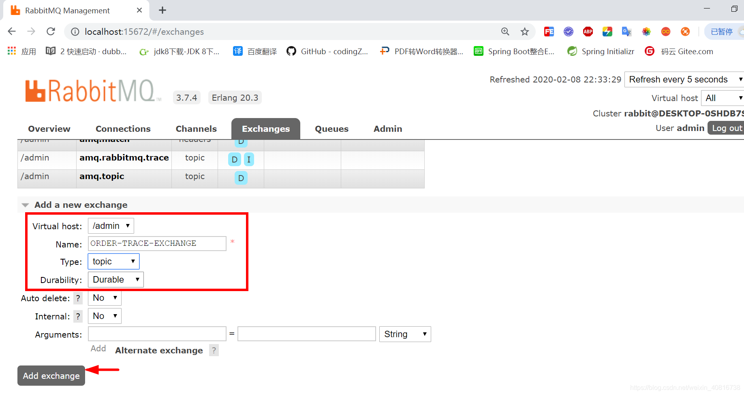Open the apps grid bookmark
744x395 pixels.
coord(22,51)
